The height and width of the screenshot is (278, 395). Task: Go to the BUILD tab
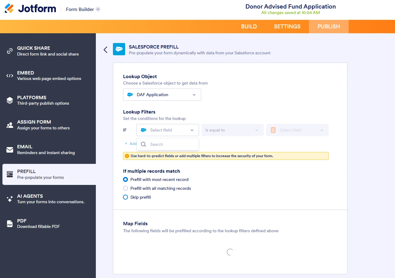249,27
